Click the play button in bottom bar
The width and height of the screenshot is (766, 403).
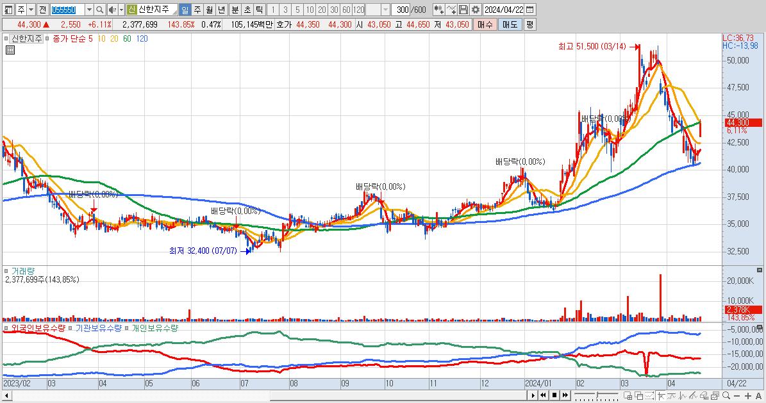click(533, 395)
